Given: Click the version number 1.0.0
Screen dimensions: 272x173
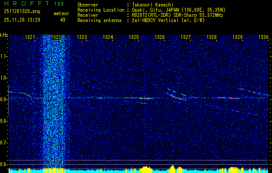Looking at the screenshot, I should point(59,4).
